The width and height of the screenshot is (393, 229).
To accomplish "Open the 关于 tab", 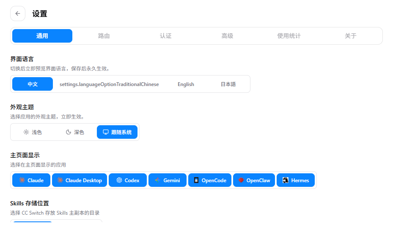I will (x=350, y=36).
